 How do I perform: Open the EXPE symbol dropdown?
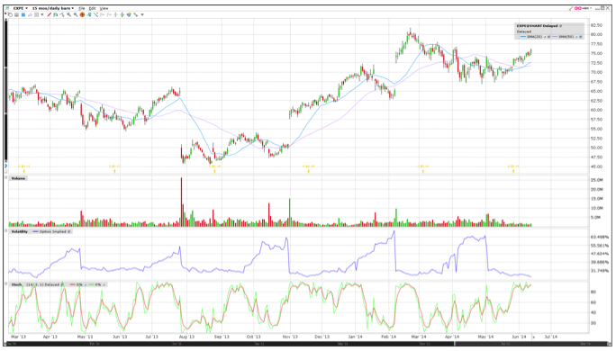(21, 8)
